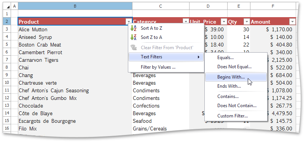
Task: Click the Seafood category cell
Action: point(161,121)
